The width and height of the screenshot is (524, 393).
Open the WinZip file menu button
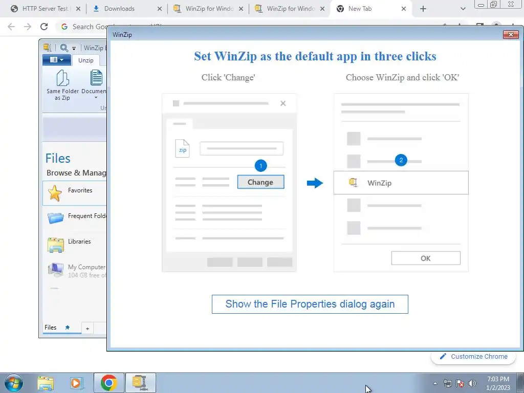pyautogui.click(x=57, y=60)
